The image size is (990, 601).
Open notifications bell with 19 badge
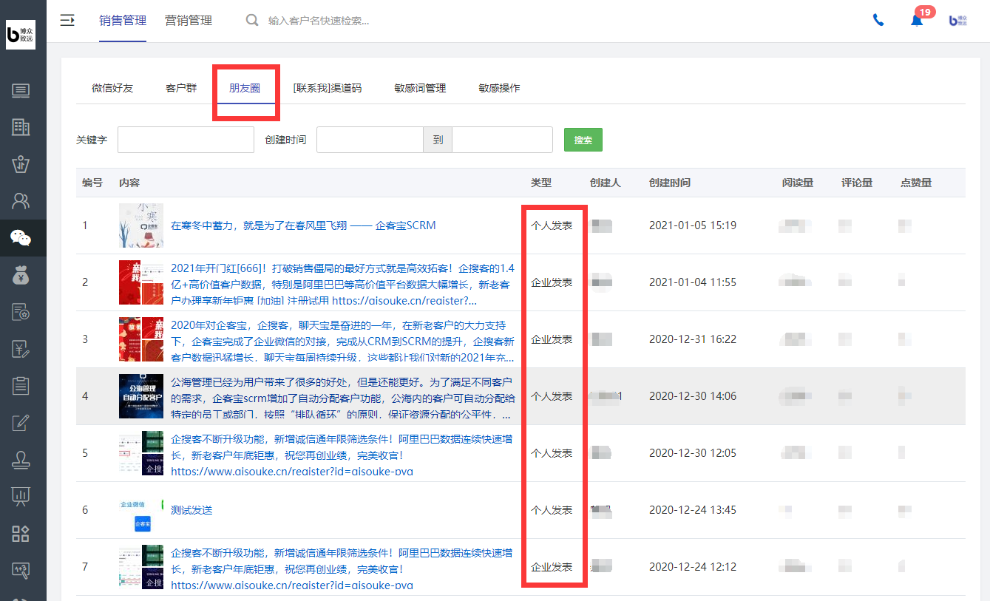917,21
